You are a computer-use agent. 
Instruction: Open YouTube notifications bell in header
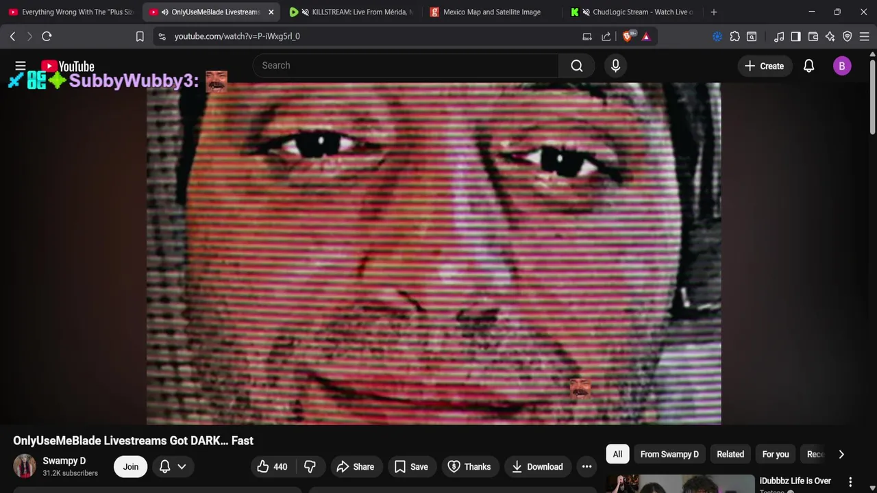coord(808,66)
